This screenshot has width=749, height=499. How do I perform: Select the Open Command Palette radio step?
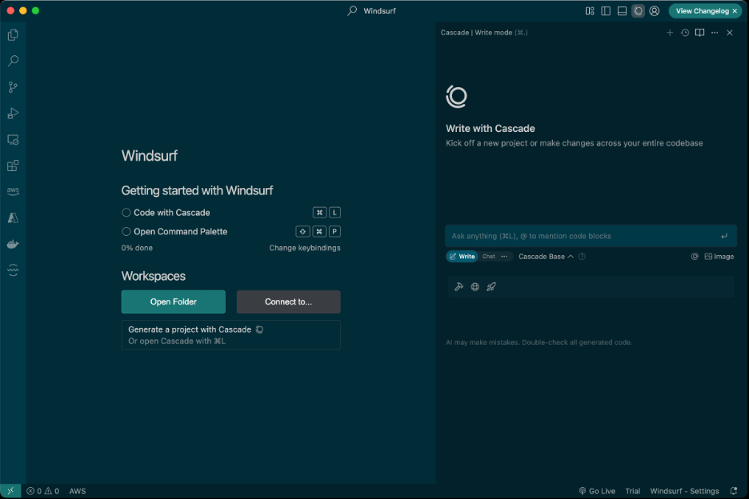point(126,232)
